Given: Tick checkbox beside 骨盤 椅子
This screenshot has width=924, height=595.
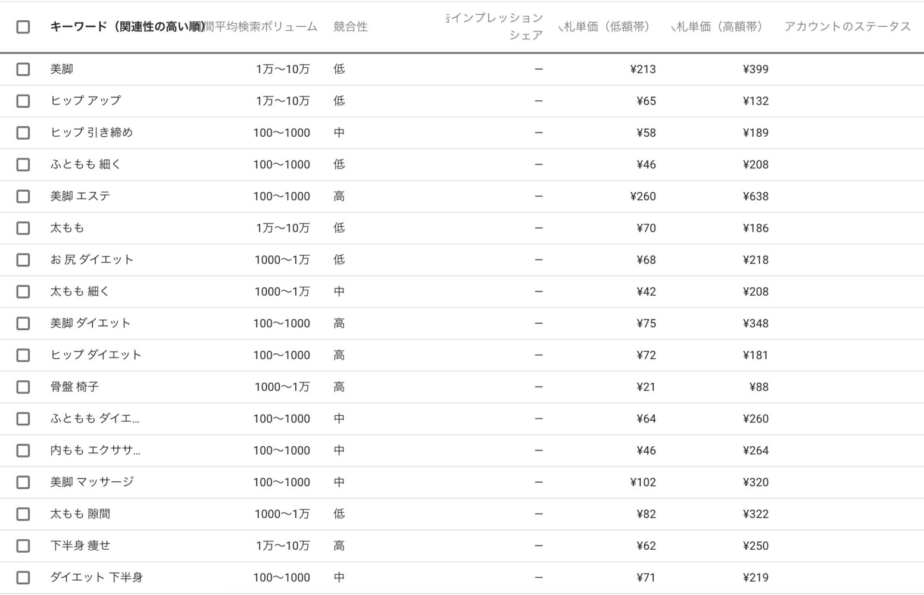Looking at the screenshot, I should point(23,387).
